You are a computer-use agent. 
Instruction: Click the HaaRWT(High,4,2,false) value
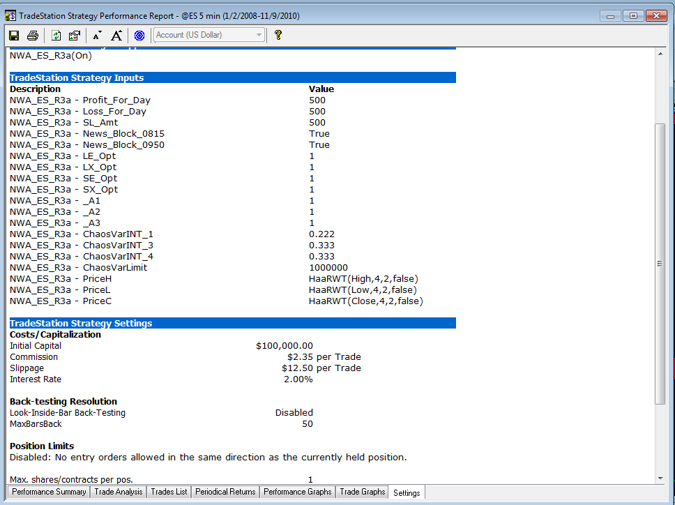pos(363,279)
